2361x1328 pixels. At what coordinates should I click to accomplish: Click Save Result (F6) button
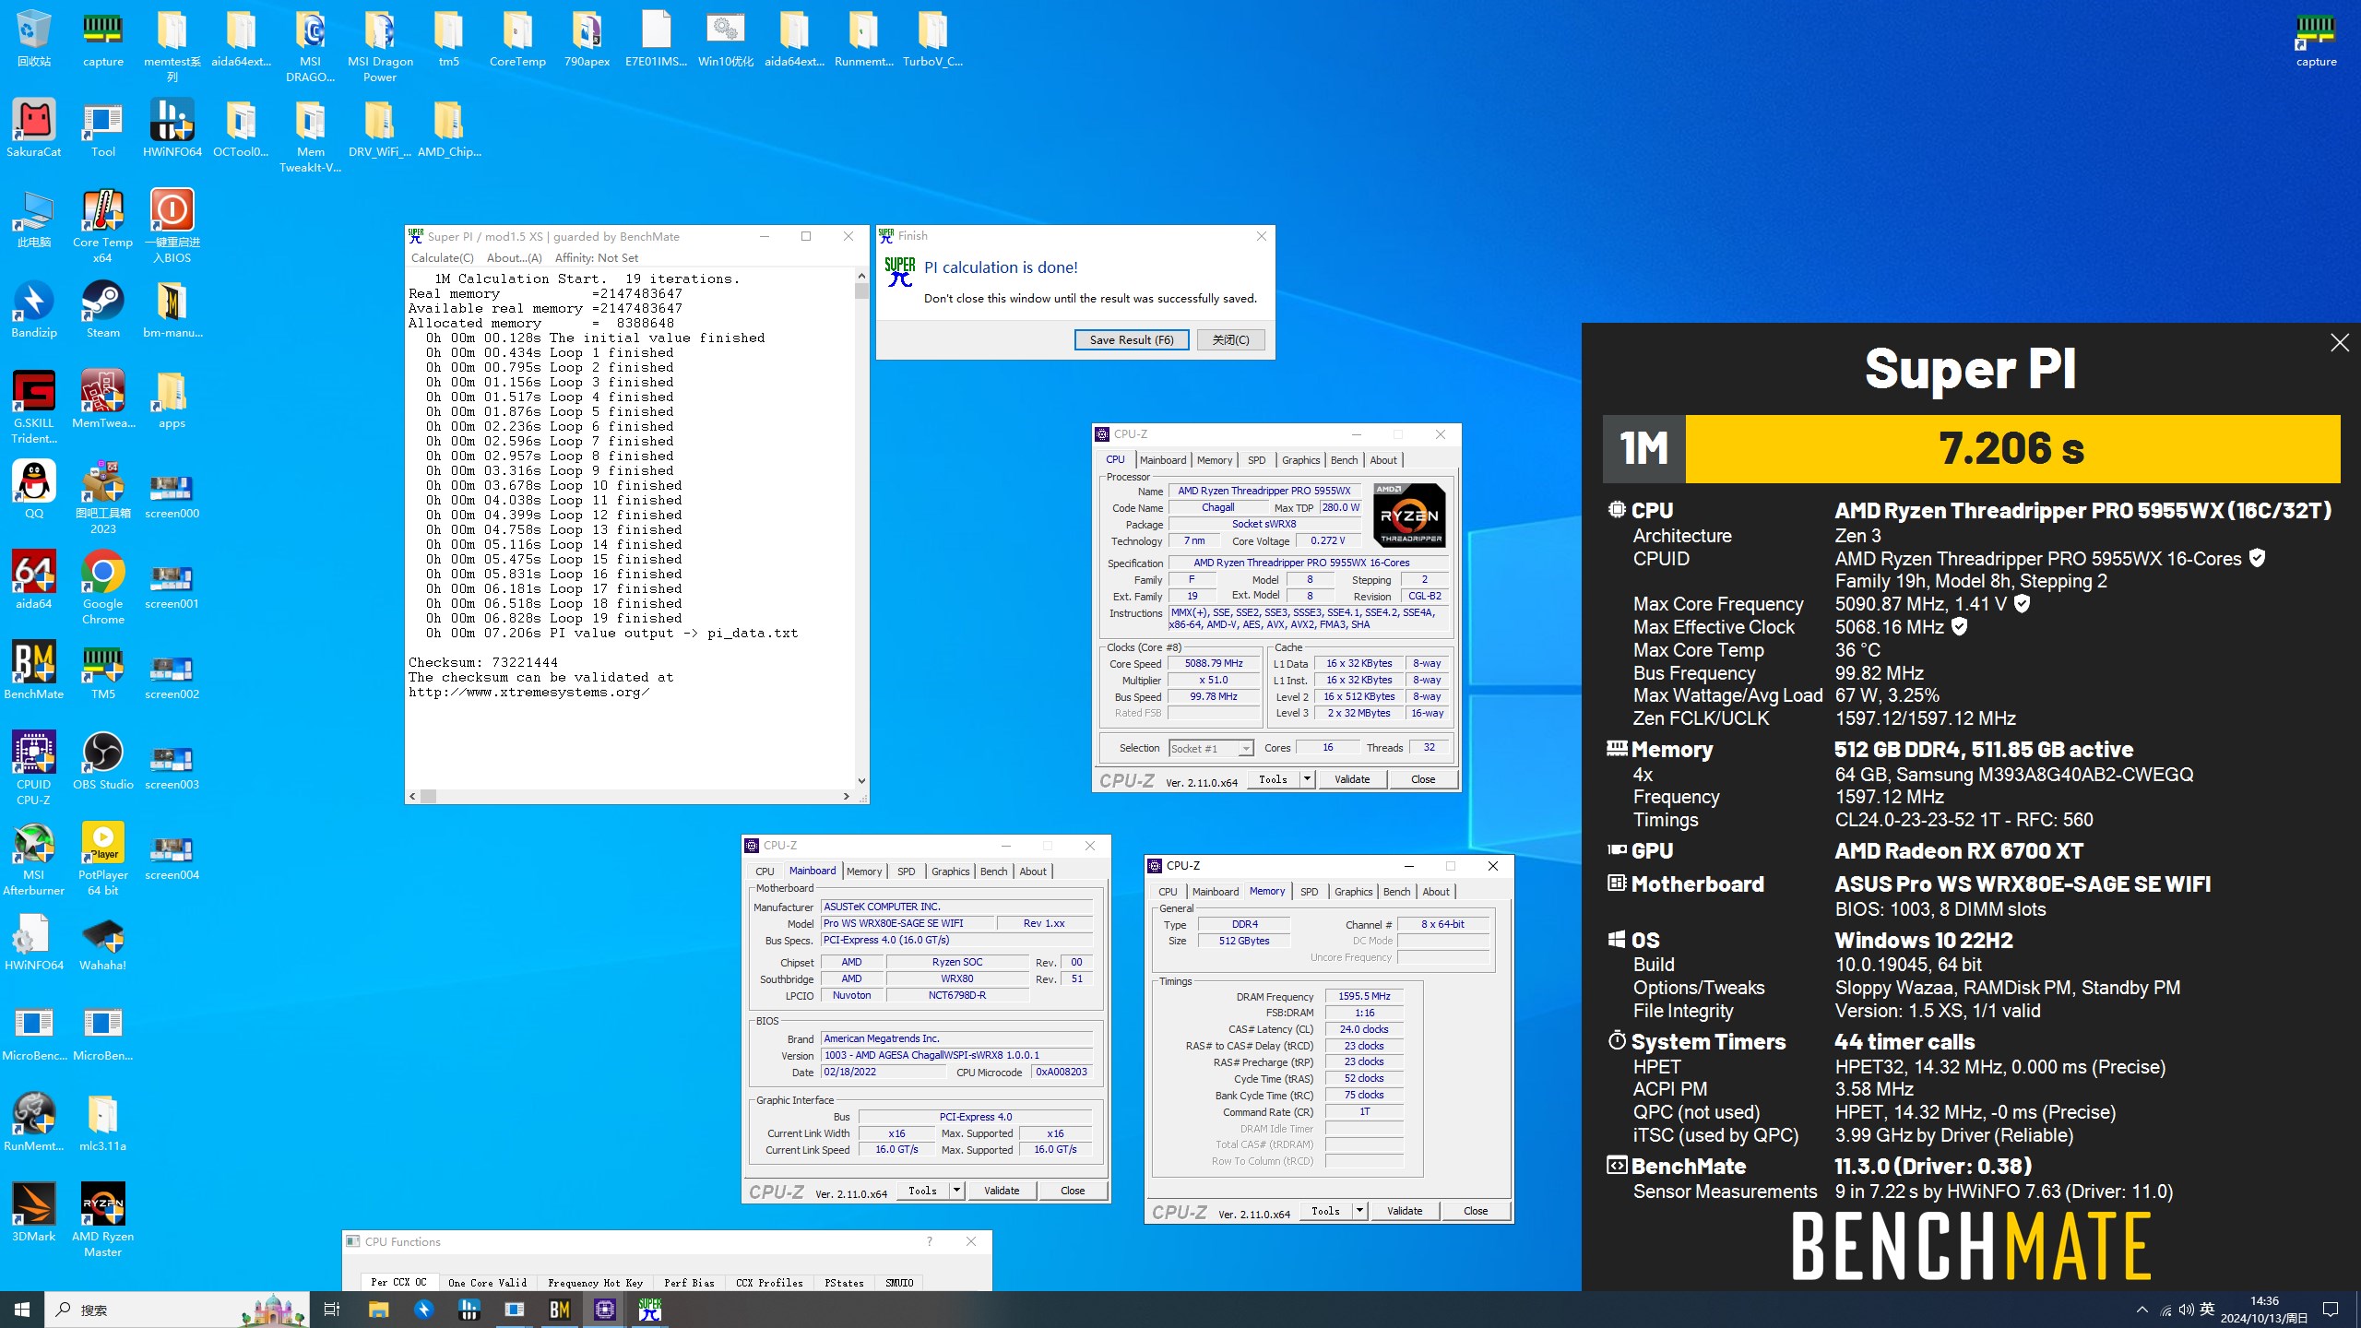(x=1132, y=340)
